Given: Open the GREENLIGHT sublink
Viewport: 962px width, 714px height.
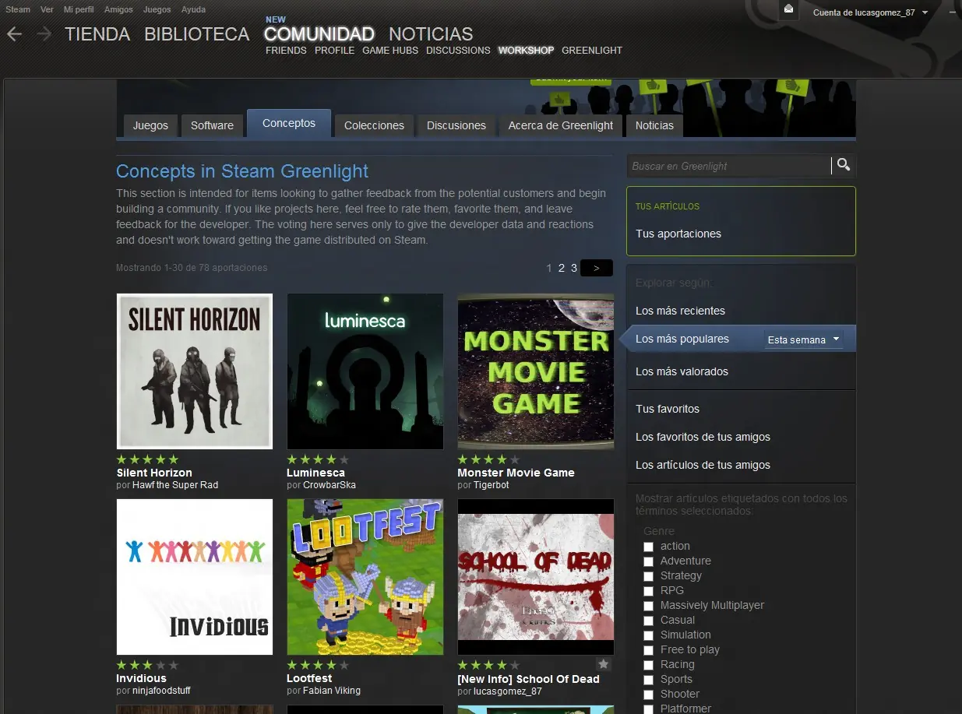Looking at the screenshot, I should click(x=592, y=51).
